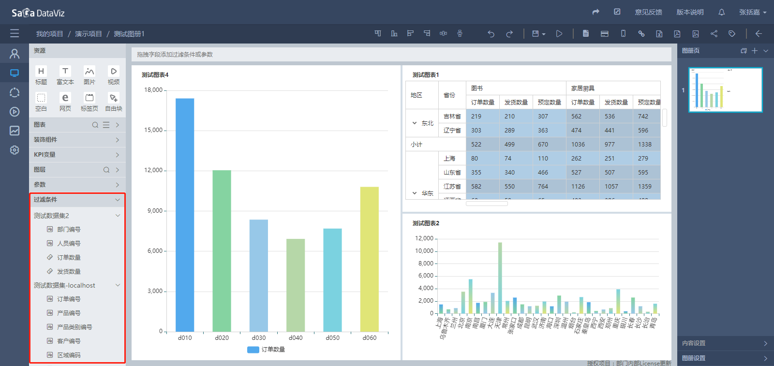This screenshot has height=366, width=774.
Task: Select the monitor screen sidebar icon
Action: (15, 73)
